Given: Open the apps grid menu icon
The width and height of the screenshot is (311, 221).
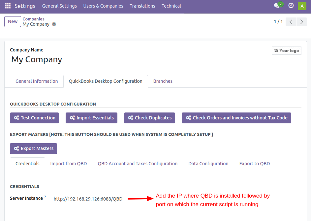Looking at the screenshot, I should (x=8, y=6).
